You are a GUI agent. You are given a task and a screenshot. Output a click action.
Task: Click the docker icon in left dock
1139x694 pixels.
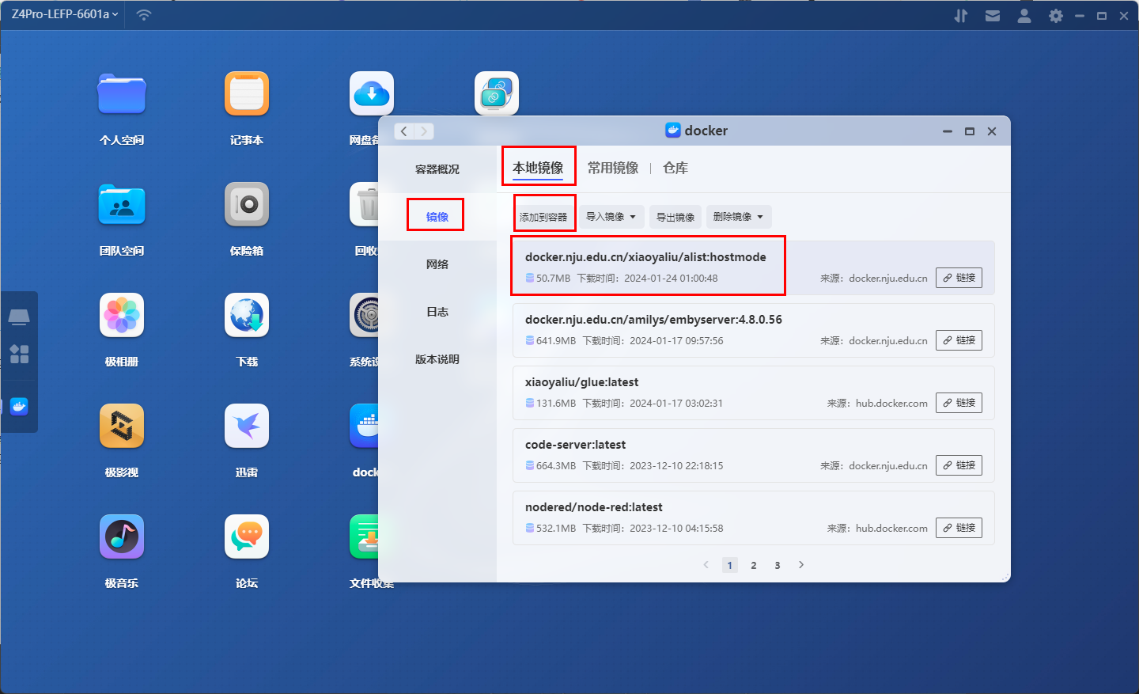point(19,407)
